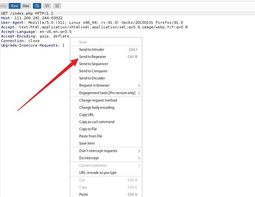255x197 pixels.
Task: Expand the Engagement tools submenu arrow
Action: pos(139,93)
